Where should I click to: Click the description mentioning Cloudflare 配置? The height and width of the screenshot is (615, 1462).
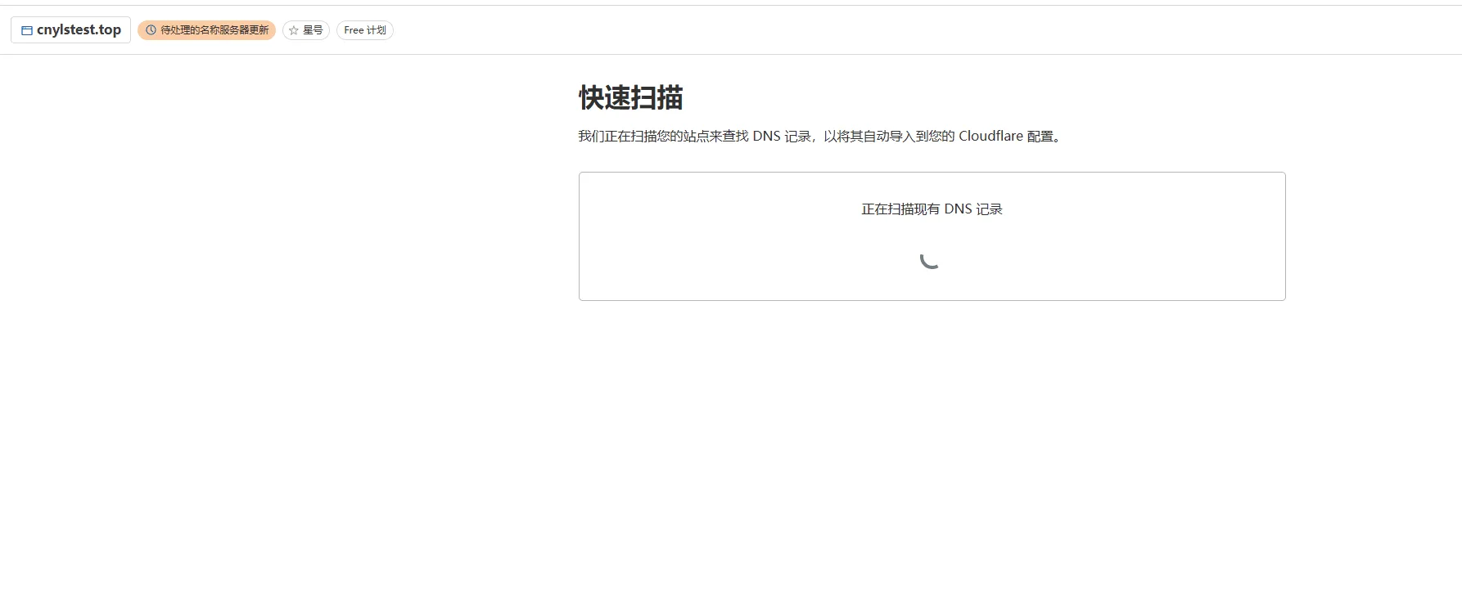[819, 136]
